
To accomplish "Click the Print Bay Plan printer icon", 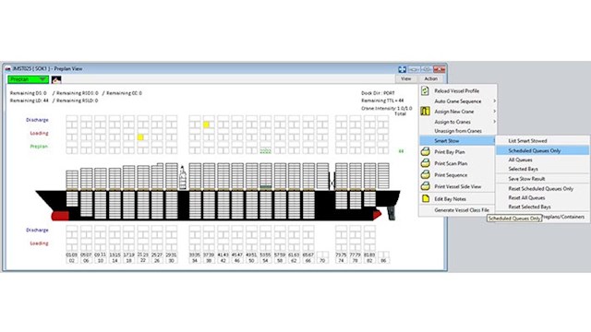I will (x=425, y=151).
